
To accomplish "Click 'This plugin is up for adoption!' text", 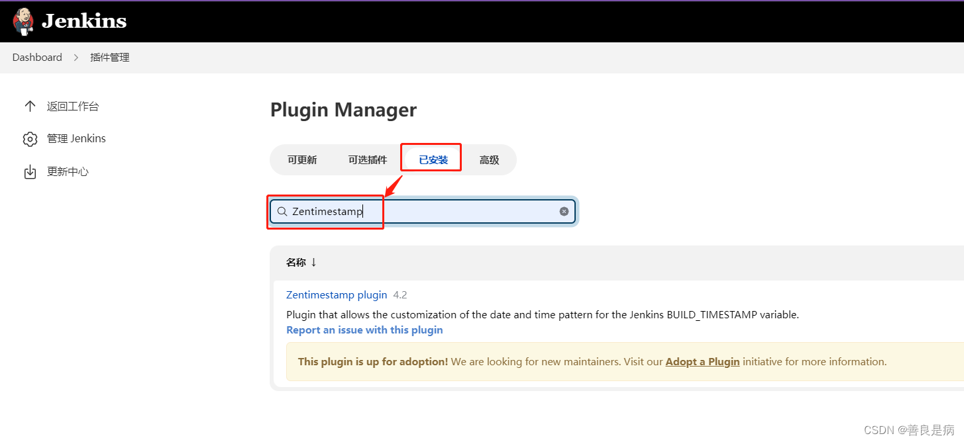I will [373, 361].
